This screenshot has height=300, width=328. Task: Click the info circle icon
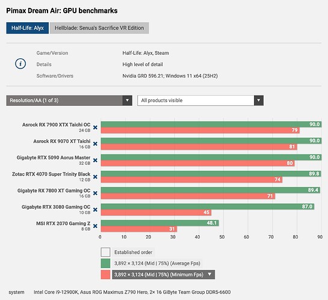tap(20, 64)
